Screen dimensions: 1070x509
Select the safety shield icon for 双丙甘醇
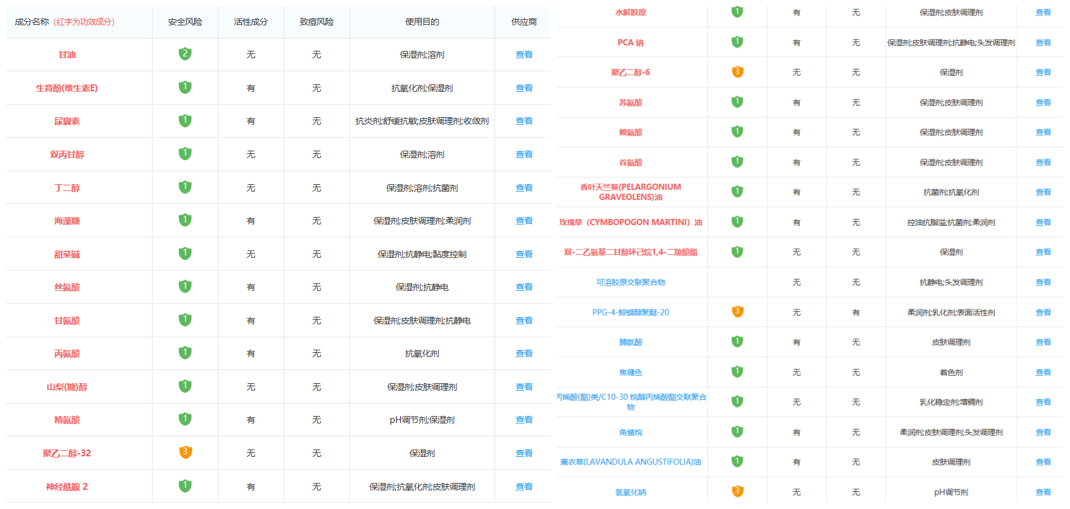tap(185, 154)
